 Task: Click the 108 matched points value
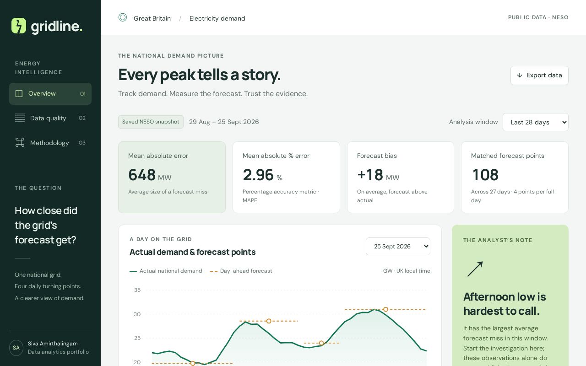485,175
